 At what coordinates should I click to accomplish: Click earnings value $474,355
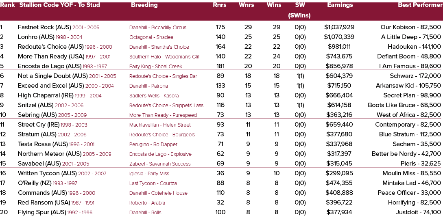(339, 183)
